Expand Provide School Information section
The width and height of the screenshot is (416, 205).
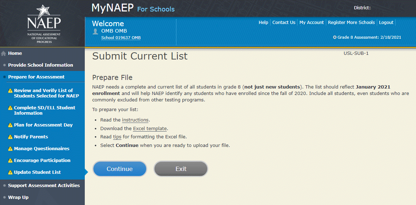pos(40,65)
